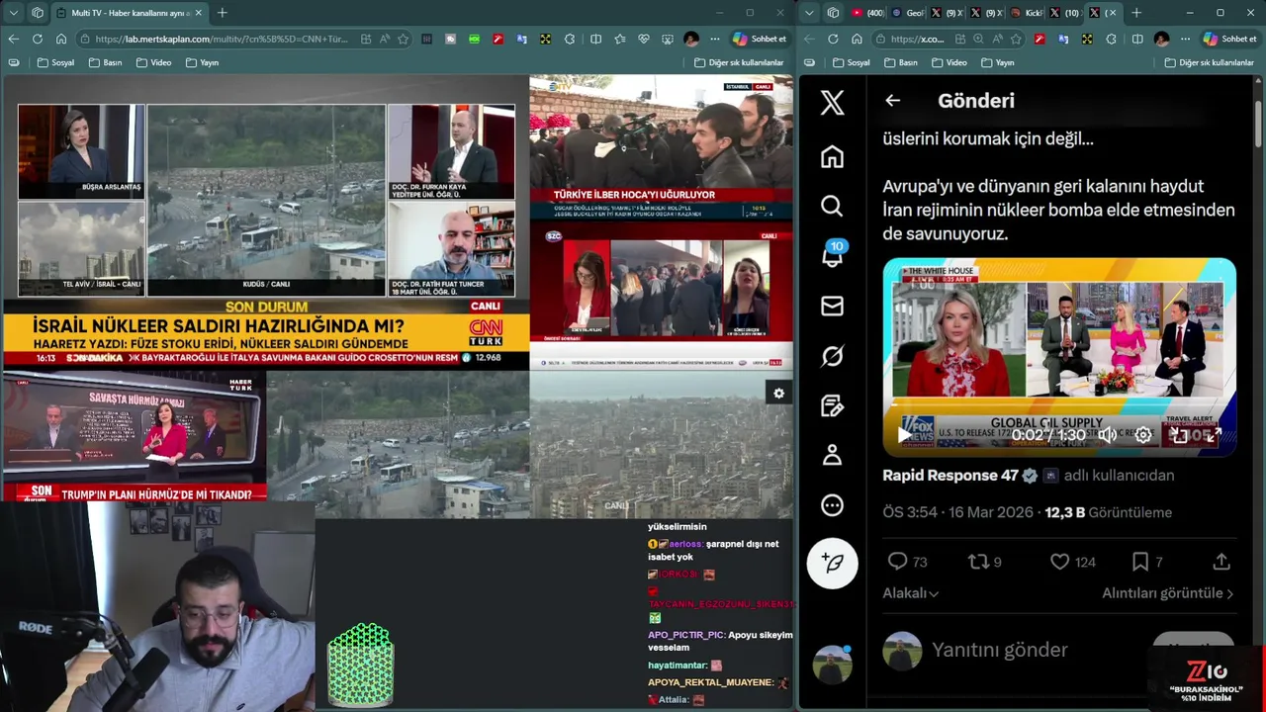The image size is (1266, 712).
Task: Open new tab in left browser
Action: pos(222,13)
